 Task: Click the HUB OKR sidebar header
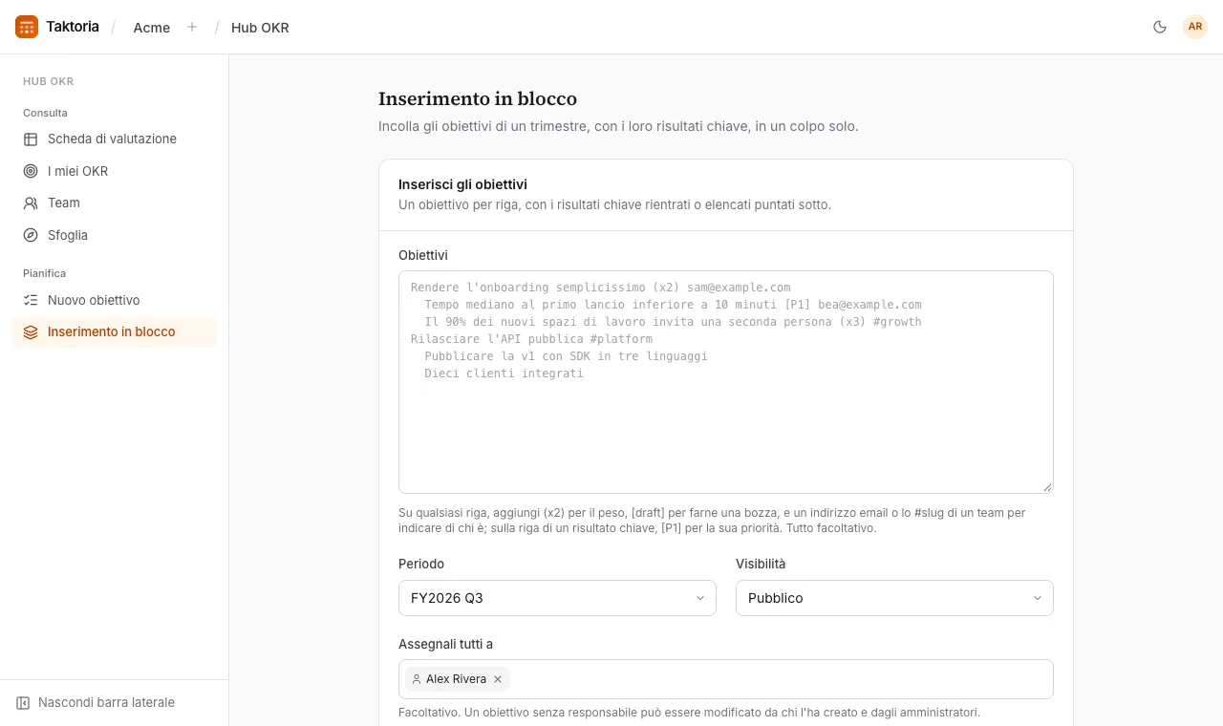point(49,81)
